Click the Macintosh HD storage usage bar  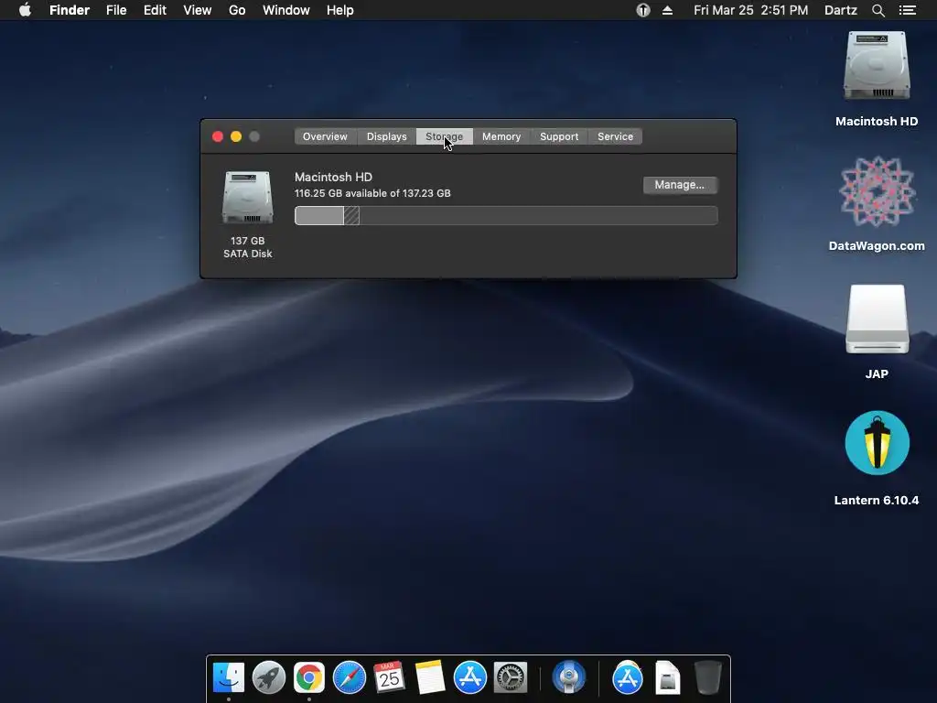505,215
